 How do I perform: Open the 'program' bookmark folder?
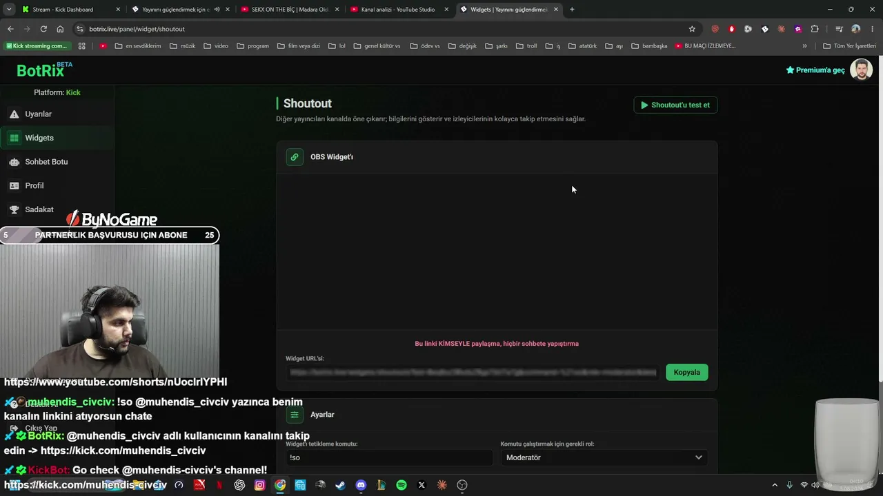252,46
